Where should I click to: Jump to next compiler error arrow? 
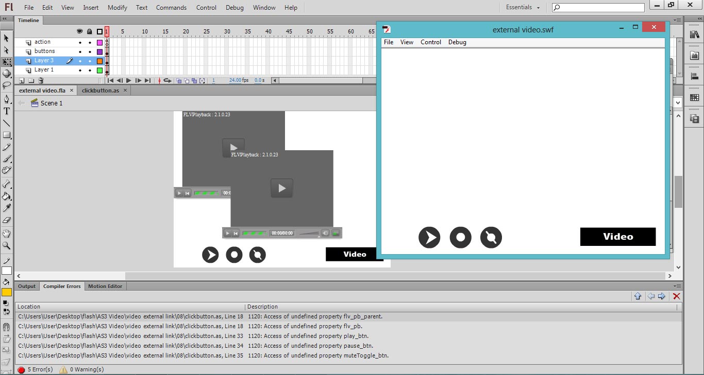tap(662, 296)
